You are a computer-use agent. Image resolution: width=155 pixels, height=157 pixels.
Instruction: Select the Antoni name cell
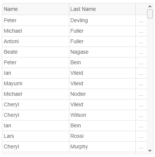pyautogui.click(x=35, y=42)
